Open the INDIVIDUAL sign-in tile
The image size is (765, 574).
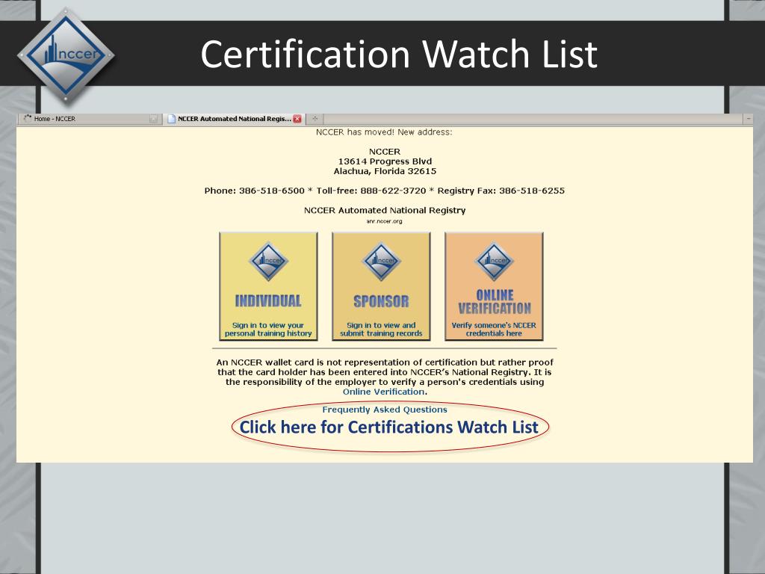pos(268,286)
